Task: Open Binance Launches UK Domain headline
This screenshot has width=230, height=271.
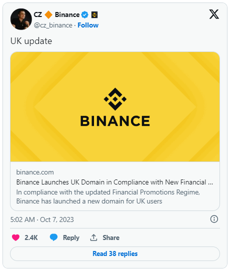Action: pos(114,182)
